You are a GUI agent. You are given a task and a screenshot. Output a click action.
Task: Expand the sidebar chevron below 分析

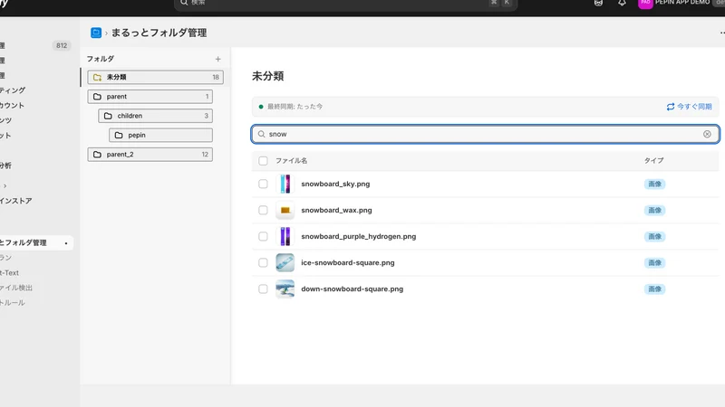(5, 186)
